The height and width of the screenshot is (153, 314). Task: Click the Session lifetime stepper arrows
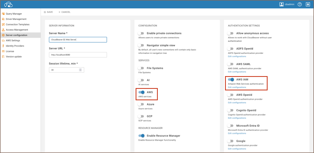(x=80, y=70)
